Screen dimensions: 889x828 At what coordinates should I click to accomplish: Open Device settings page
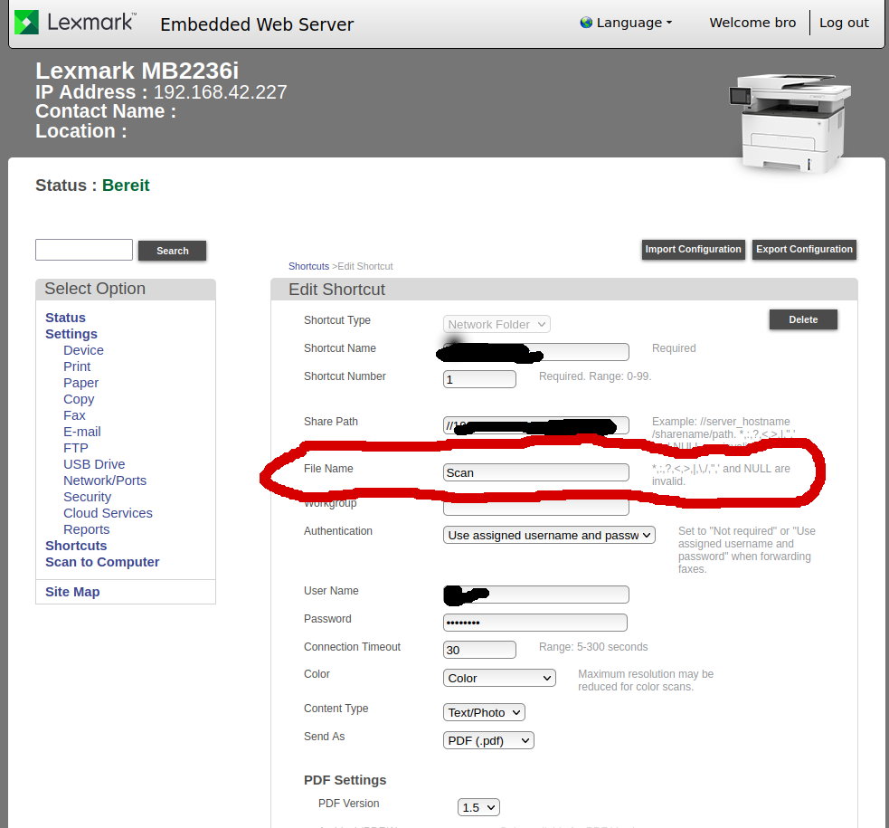pos(83,350)
